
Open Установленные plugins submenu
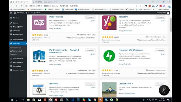point(16,48)
